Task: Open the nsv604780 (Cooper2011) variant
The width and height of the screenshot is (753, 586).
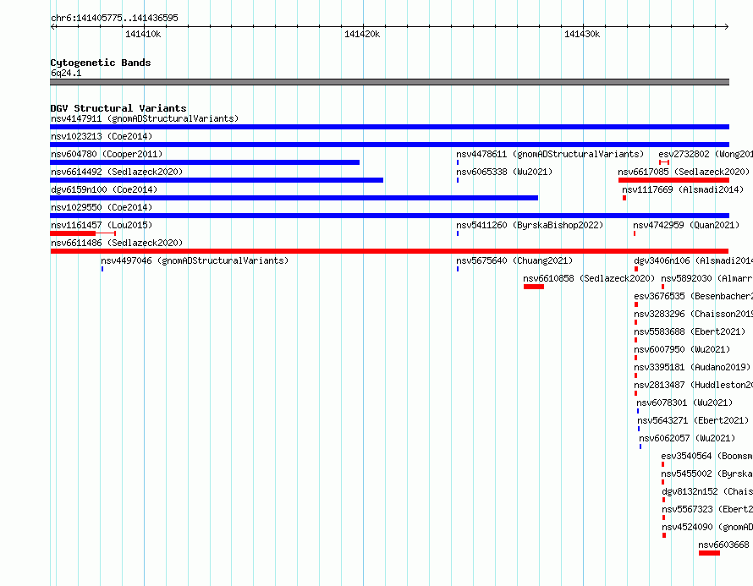Action: (107, 154)
